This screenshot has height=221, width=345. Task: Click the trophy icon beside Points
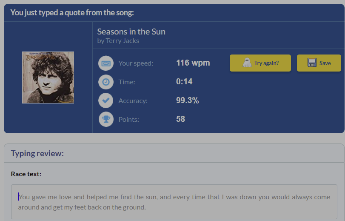(x=106, y=119)
